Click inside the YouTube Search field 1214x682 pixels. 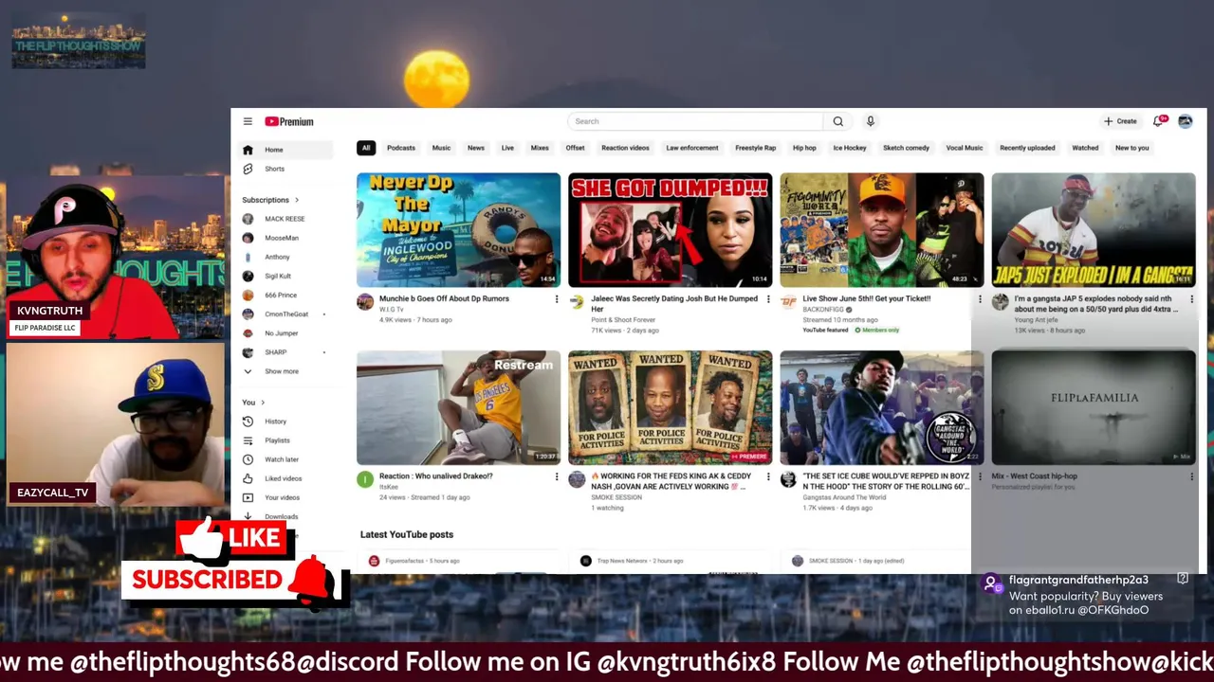(x=695, y=121)
